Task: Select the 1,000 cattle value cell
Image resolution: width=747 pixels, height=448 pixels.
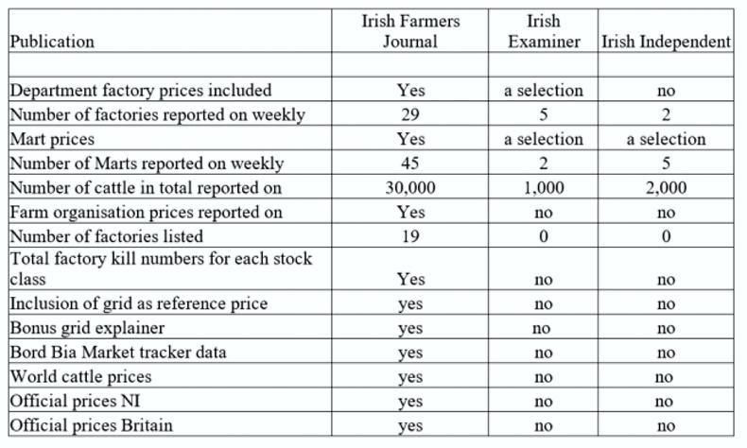Action: coord(543,188)
